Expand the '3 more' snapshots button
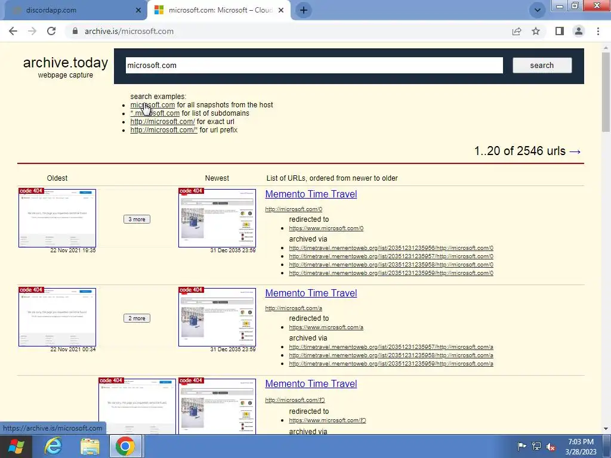611x458 pixels. click(137, 219)
